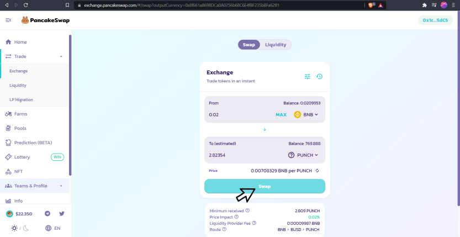The image size is (460, 237).
Task: Open Prediction (BETA) page
Action: coord(33,143)
